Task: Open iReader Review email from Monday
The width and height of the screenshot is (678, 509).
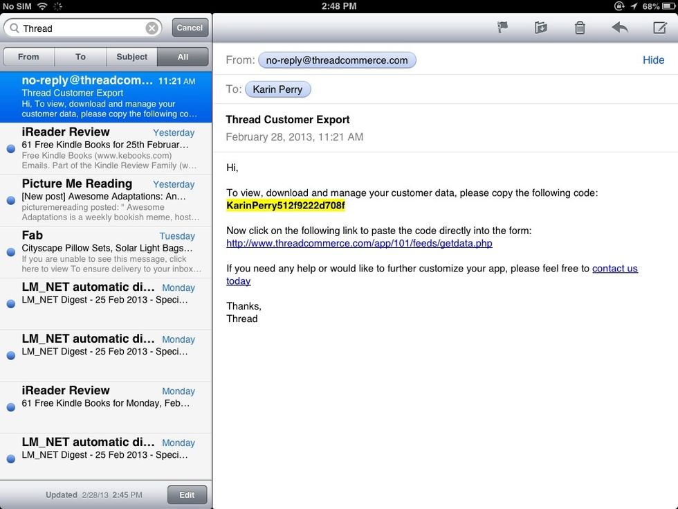Action: [106, 407]
